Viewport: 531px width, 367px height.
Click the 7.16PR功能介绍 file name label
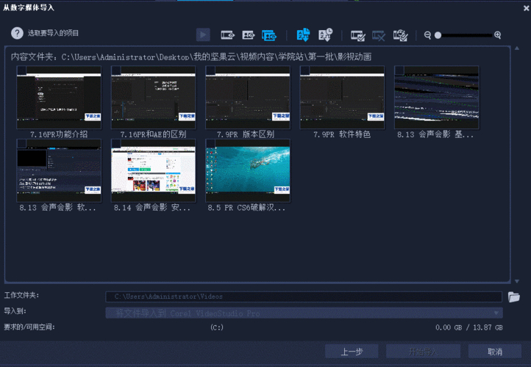point(59,134)
